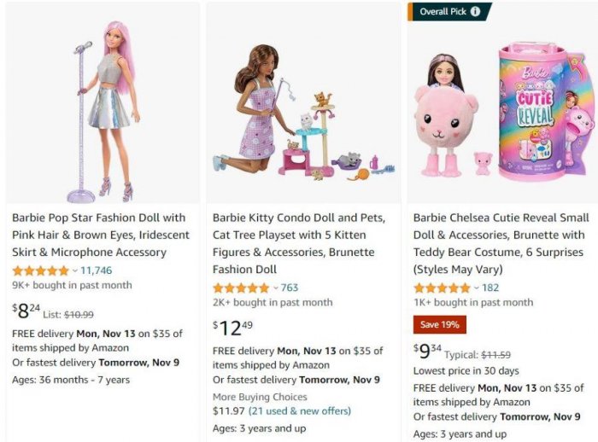
Task: Open the 182 reviews link
Action: point(490,288)
